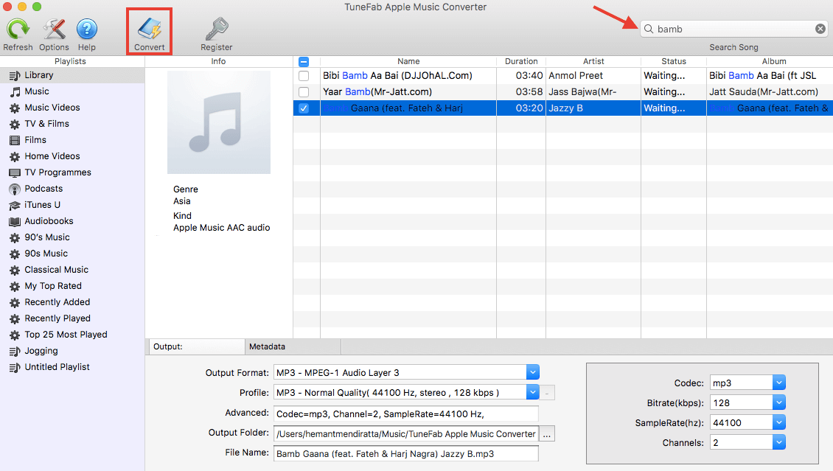Click the Output Folder path field

[406, 434]
